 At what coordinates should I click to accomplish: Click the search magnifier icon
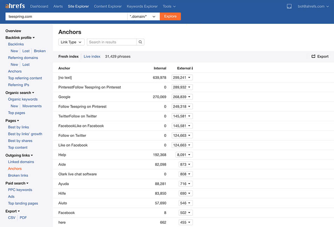click(140, 42)
